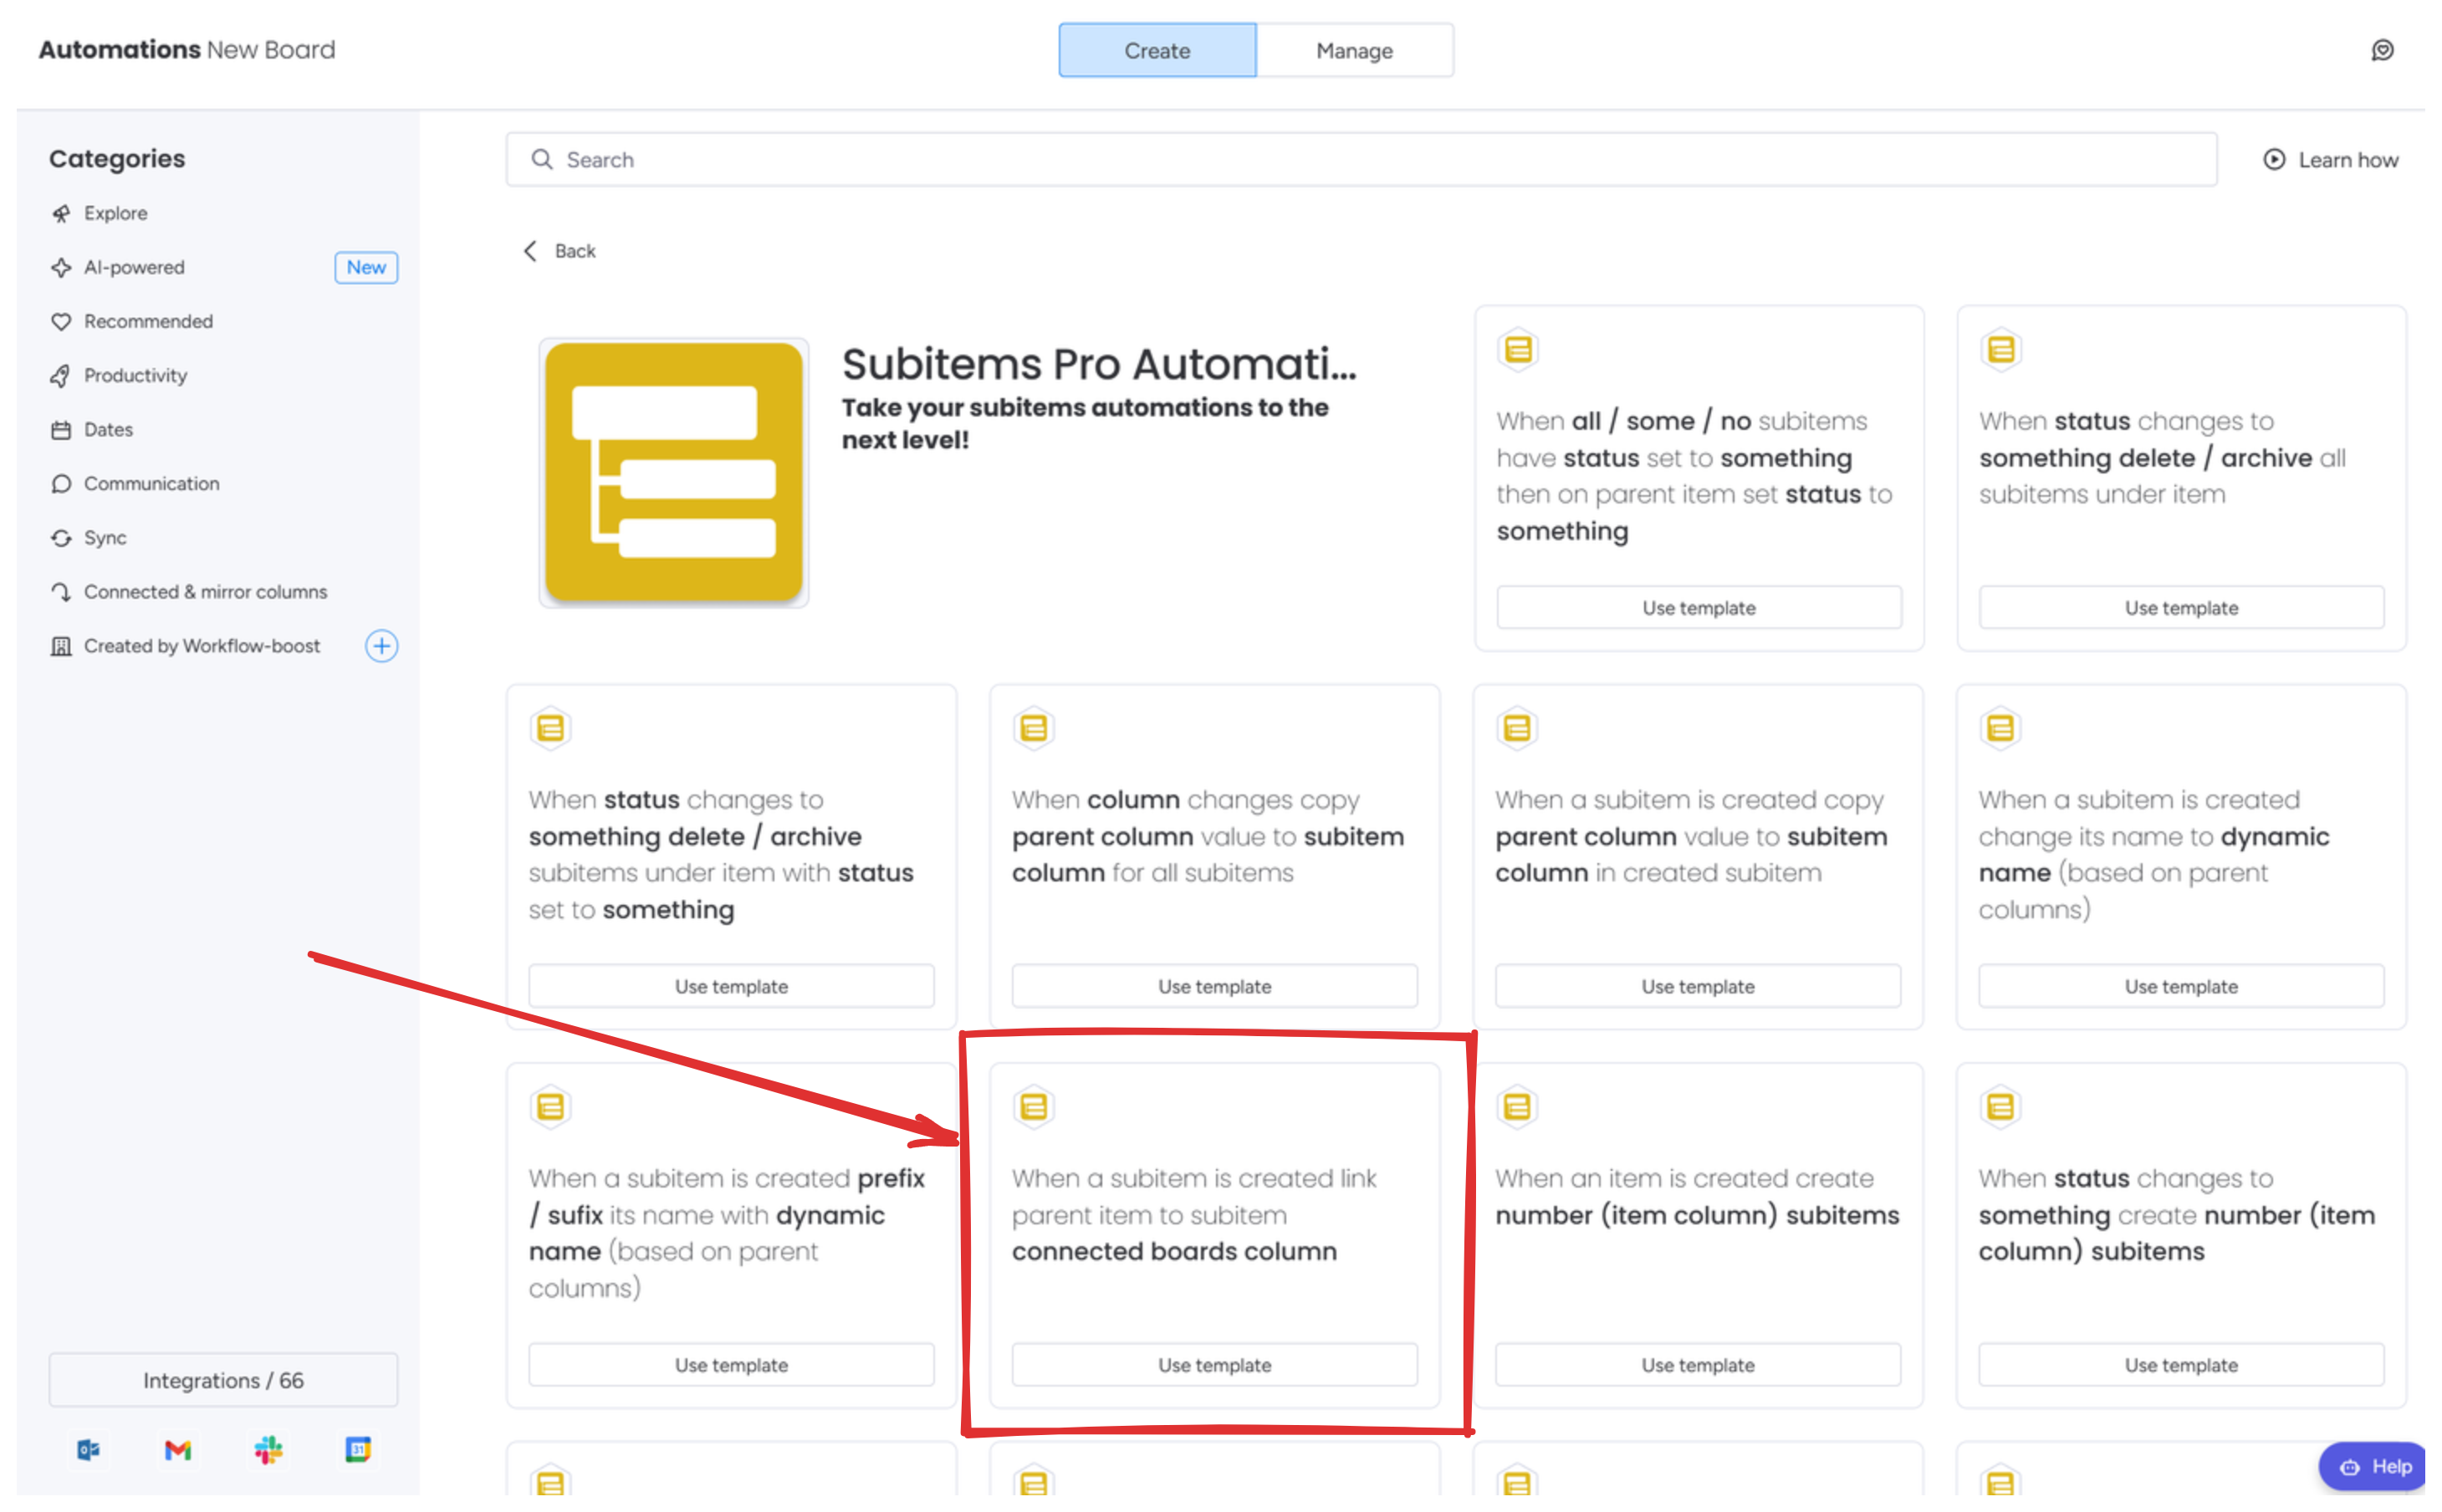Select the Create tab
This screenshot has width=2442, height=1512.
coord(1157,51)
